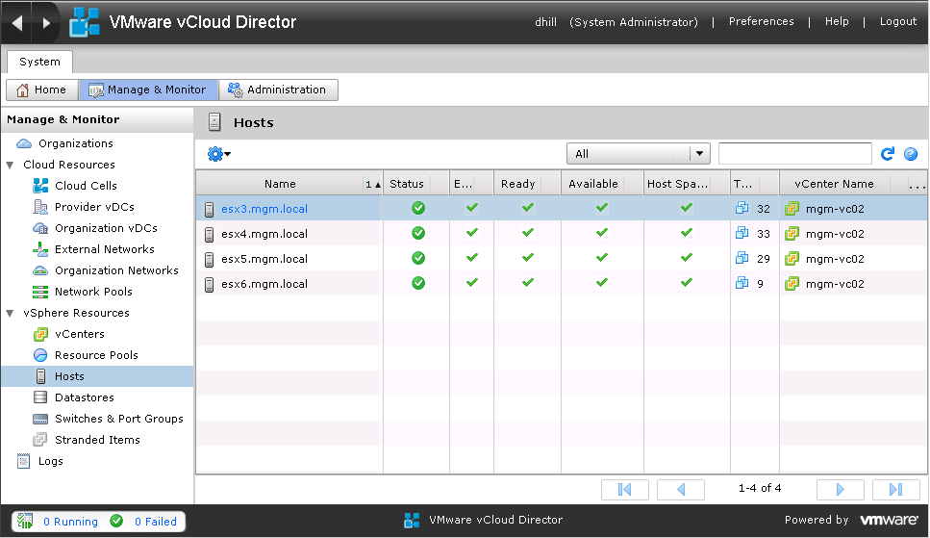Open the All filter dropdown
Image resolution: width=930 pixels, height=538 pixels.
click(x=639, y=154)
